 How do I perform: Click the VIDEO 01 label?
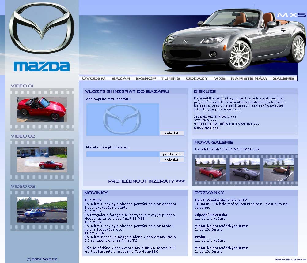pyautogui.click(x=22, y=86)
